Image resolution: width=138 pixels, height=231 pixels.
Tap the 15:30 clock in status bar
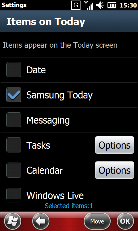(x=128, y=5)
